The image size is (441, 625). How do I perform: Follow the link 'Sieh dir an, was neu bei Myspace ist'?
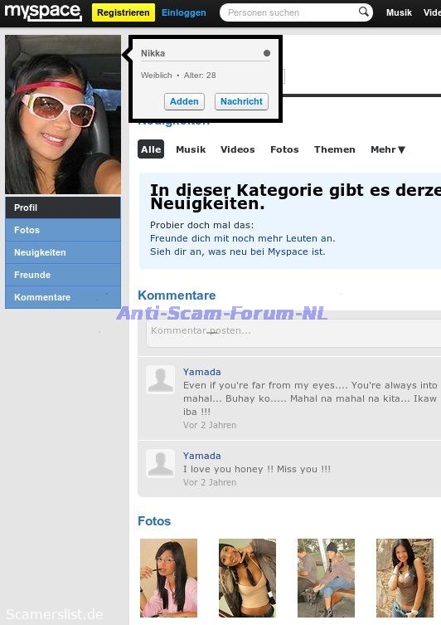click(238, 251)
